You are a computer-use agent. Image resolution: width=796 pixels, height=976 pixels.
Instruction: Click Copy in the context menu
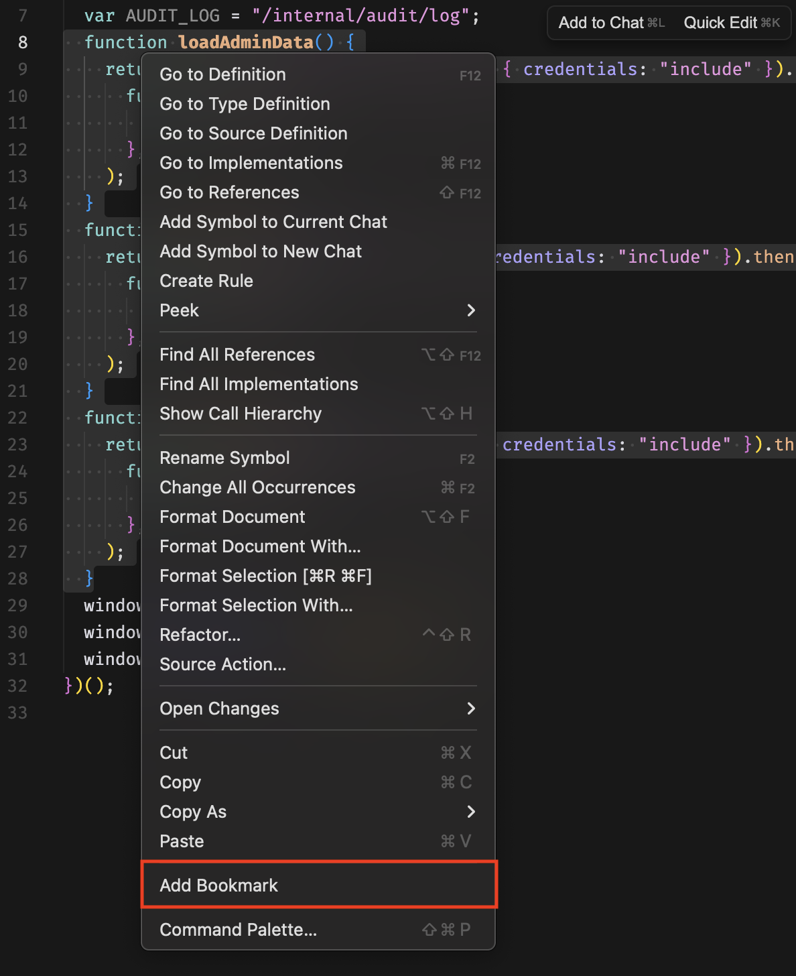318,782
